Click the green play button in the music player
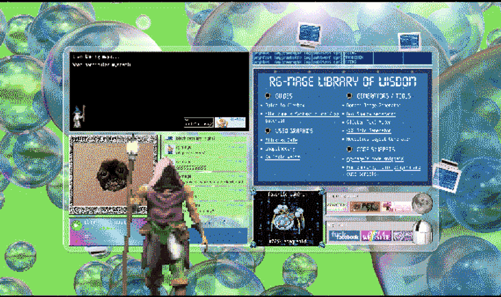501x297 pixels. tap(76, 225)
